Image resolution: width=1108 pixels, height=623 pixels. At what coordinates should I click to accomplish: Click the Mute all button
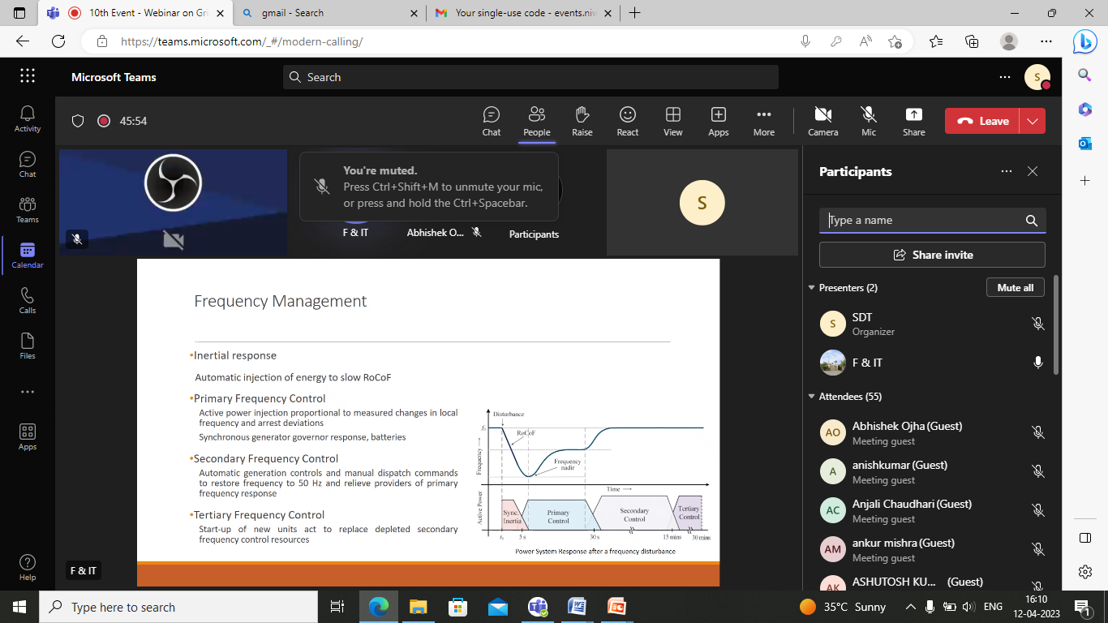pos(1015,288)
